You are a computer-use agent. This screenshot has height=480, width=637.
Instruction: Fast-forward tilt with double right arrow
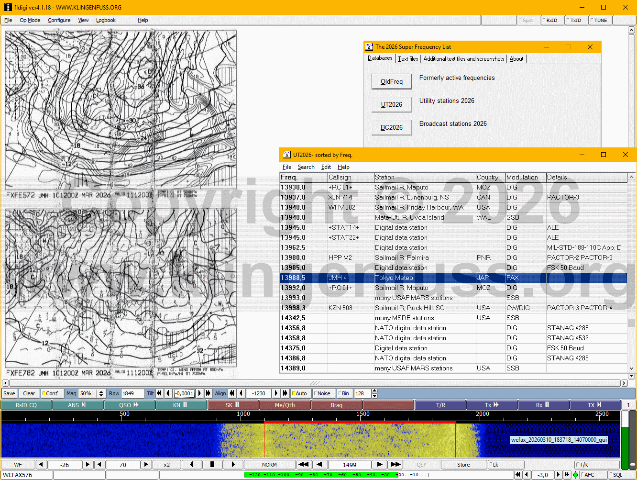coord(208,393)
